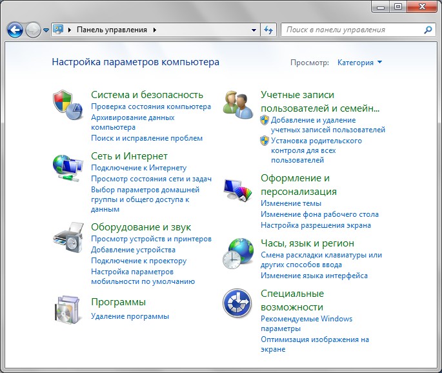Click Просмотр устройств и принтеров link
Viewport: 442px width, 373px height.
[151, 239]
